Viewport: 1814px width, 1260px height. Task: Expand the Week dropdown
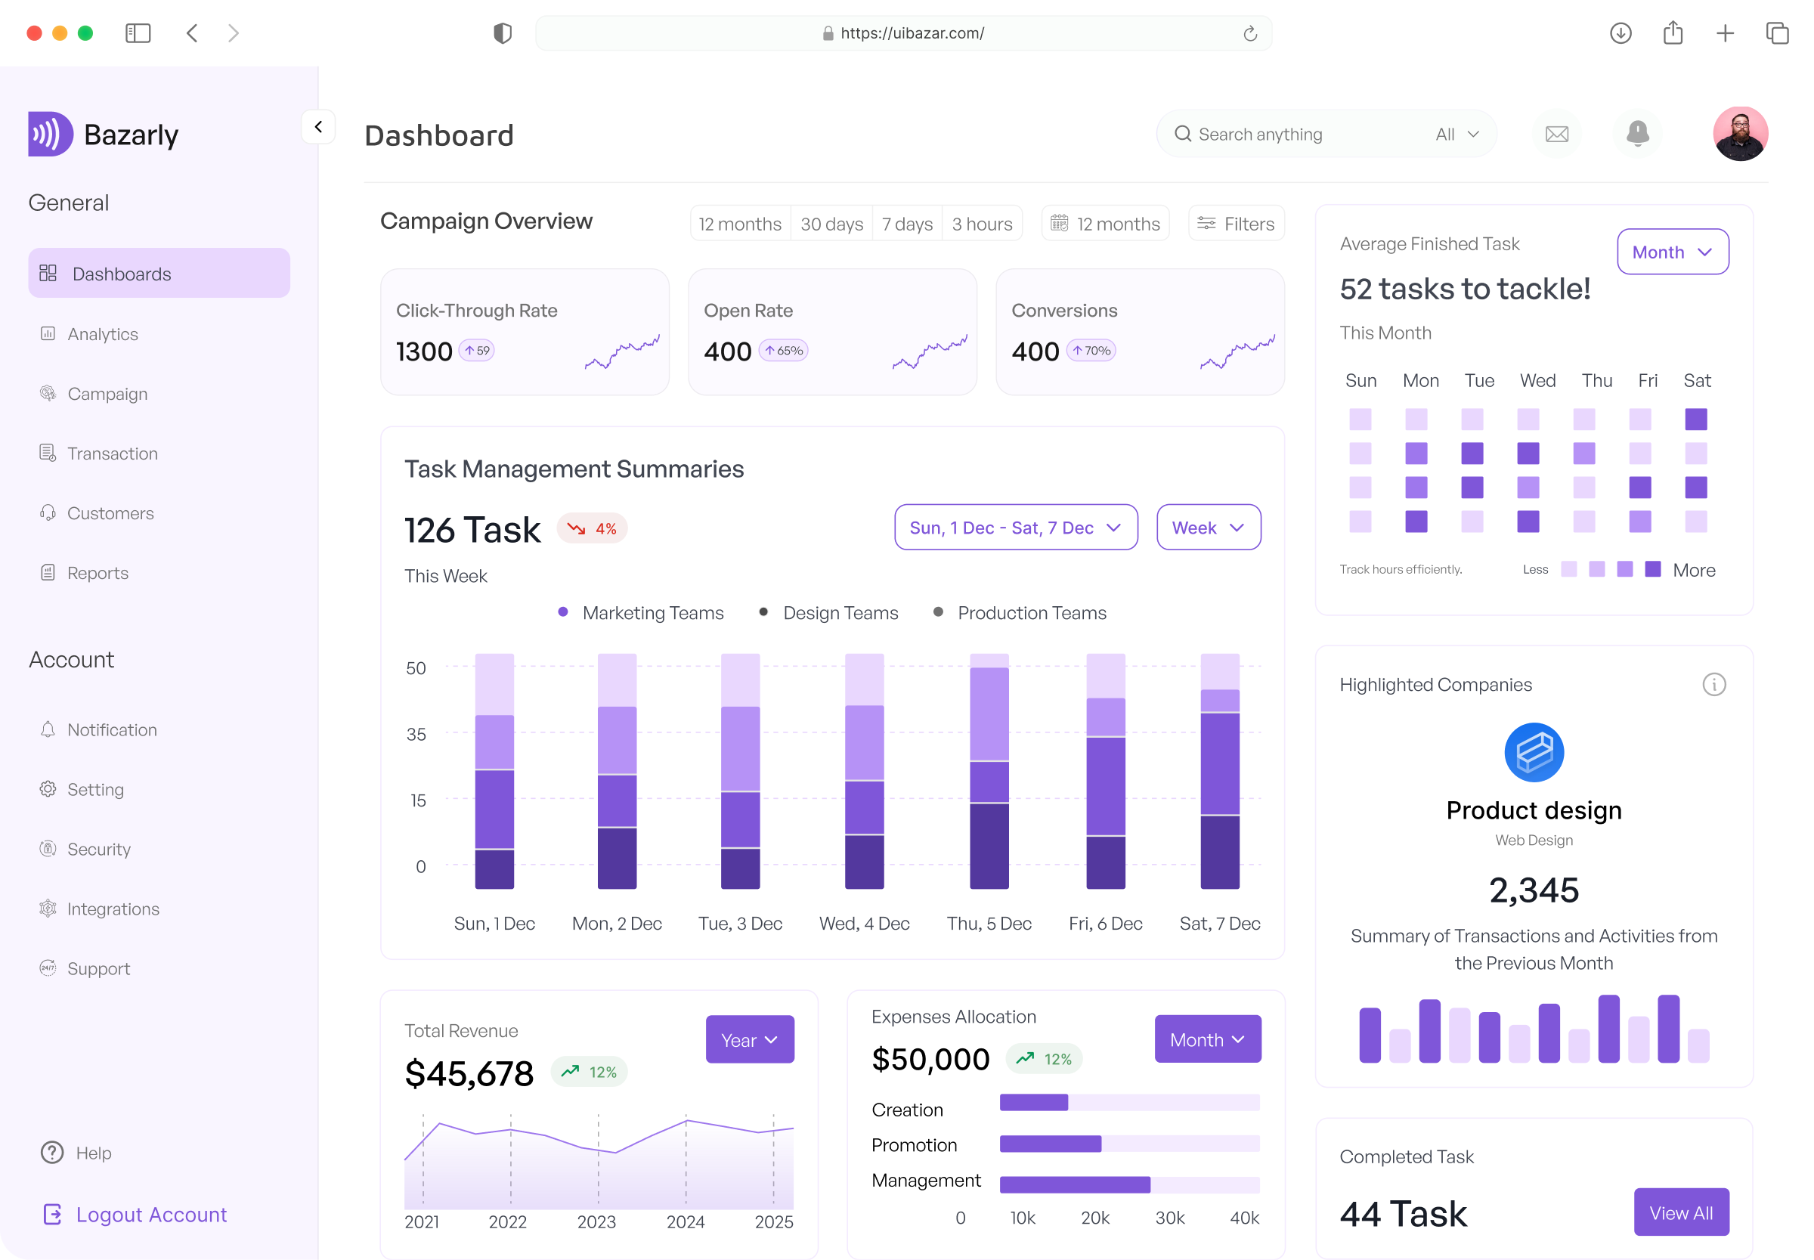(x=1208, y=528)
